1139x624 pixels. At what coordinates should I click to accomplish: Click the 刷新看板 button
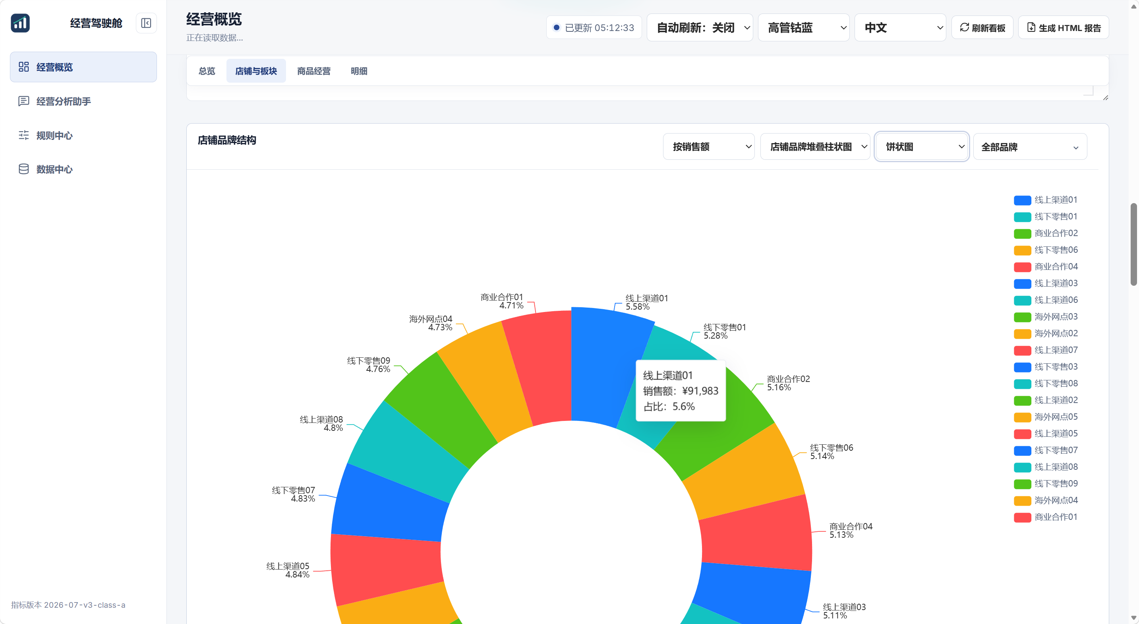pyautogui.click(x=982, y=27)
